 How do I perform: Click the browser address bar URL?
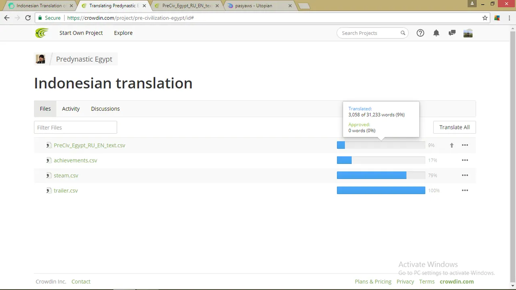tap(131, 18)
